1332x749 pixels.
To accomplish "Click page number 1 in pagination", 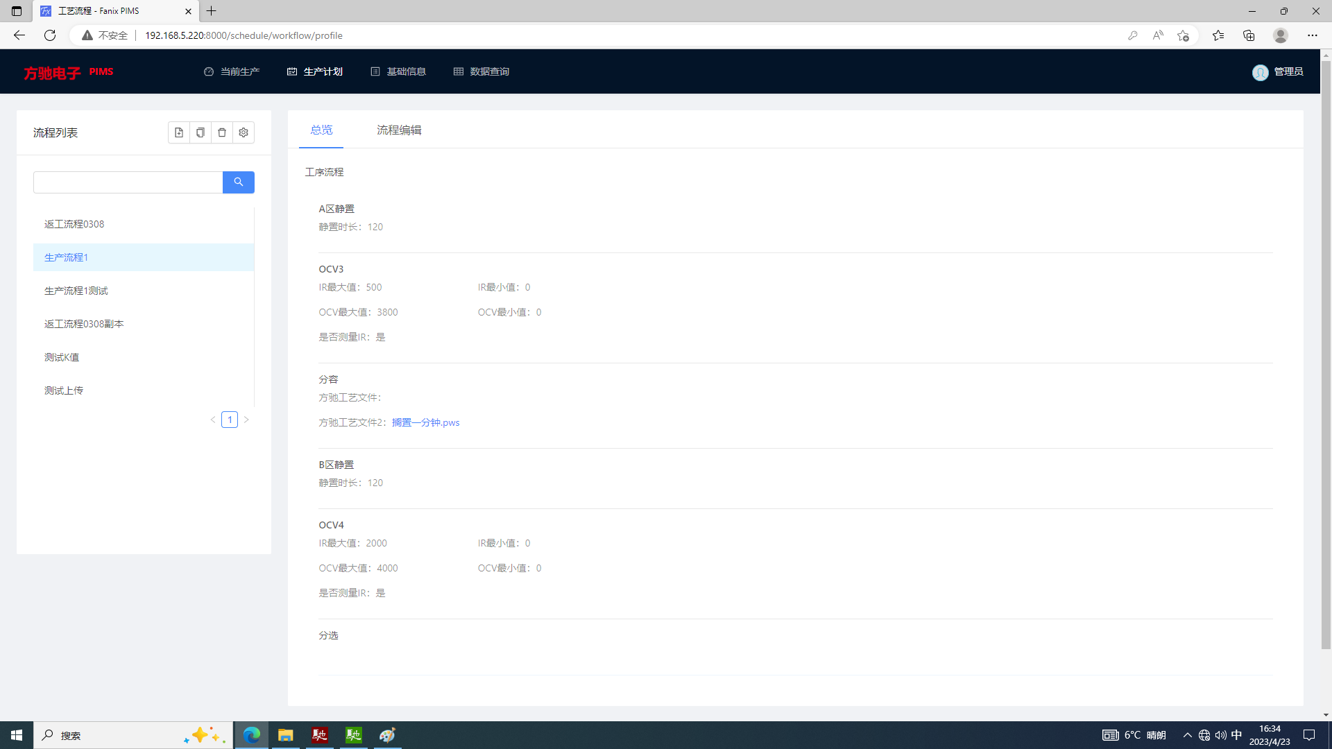I will click(230, 420).
